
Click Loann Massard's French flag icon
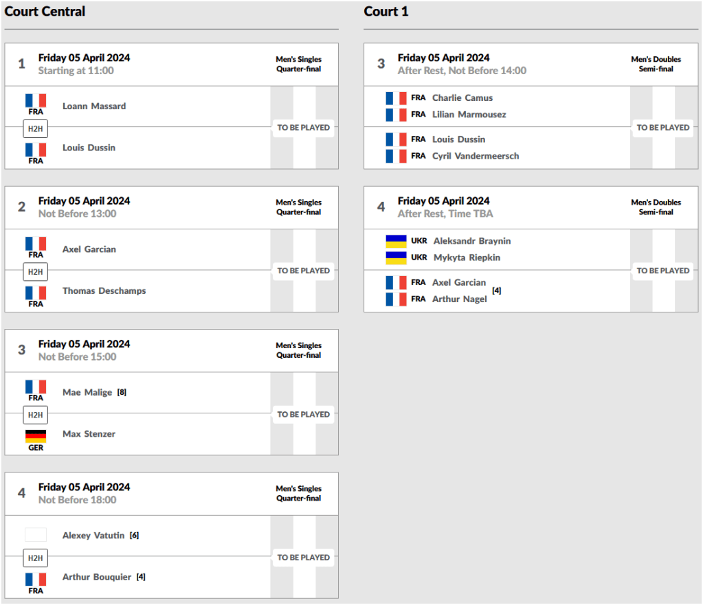[36, 100]
